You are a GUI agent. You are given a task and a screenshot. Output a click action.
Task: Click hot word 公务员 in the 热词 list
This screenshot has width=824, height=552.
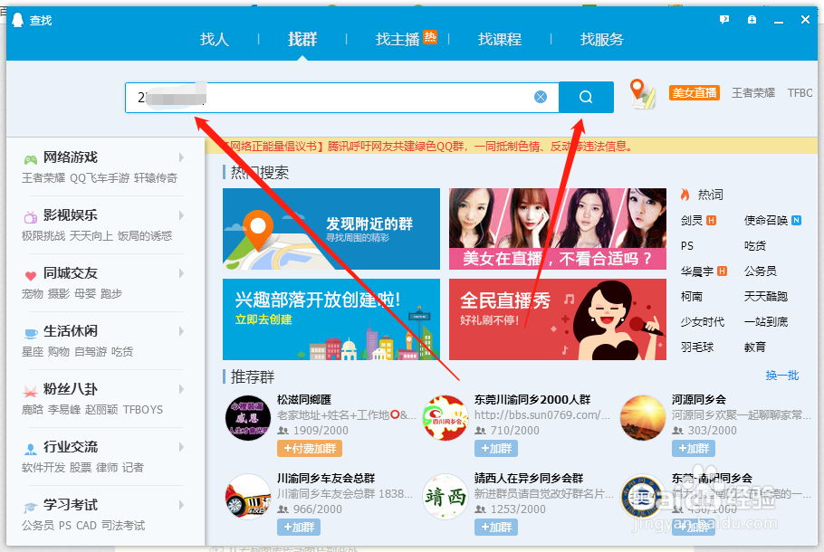click(761, 271)
